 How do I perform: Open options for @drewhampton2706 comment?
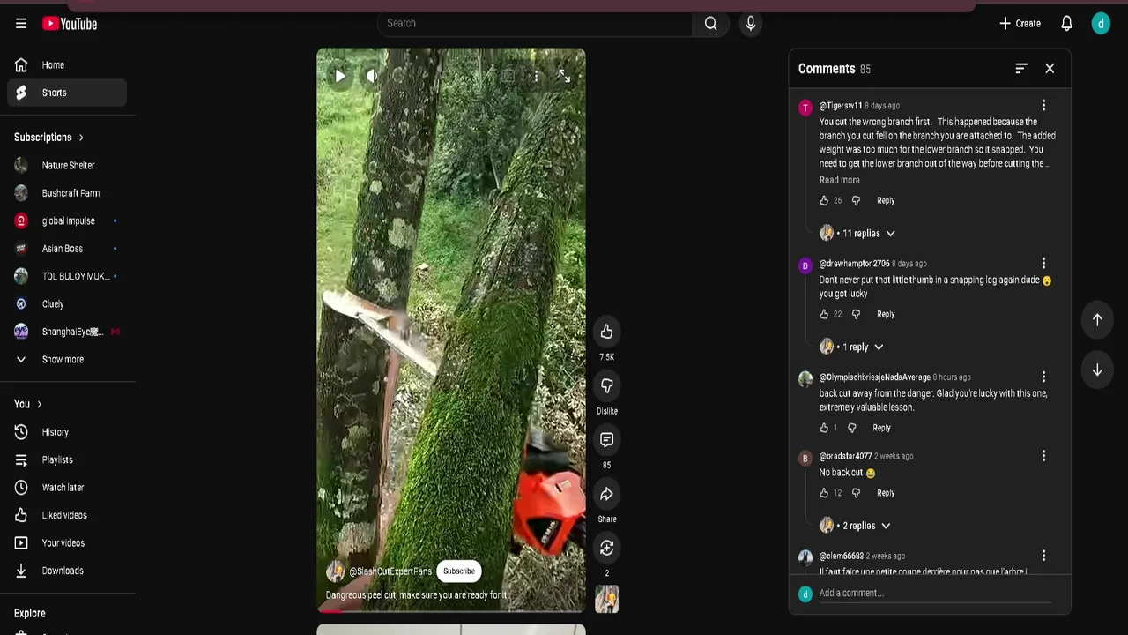1043,264
